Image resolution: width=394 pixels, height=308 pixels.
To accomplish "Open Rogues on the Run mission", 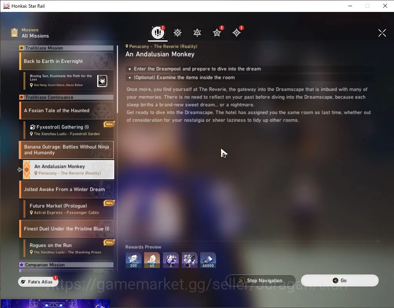I will pyautogui.click(x=68, y=248).
